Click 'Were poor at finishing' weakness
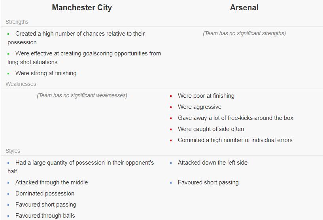 tap(206, 96)
